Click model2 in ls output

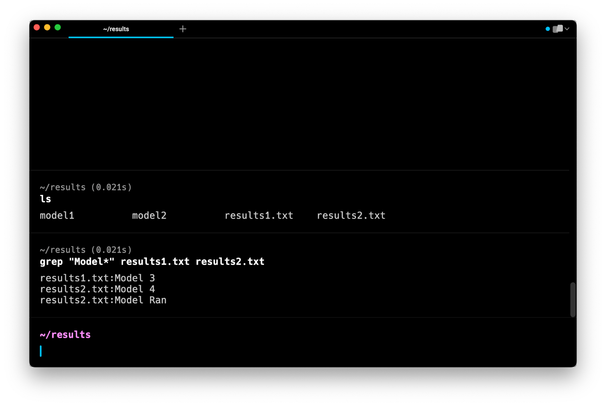pyautogui.click(x=149, y=216)
